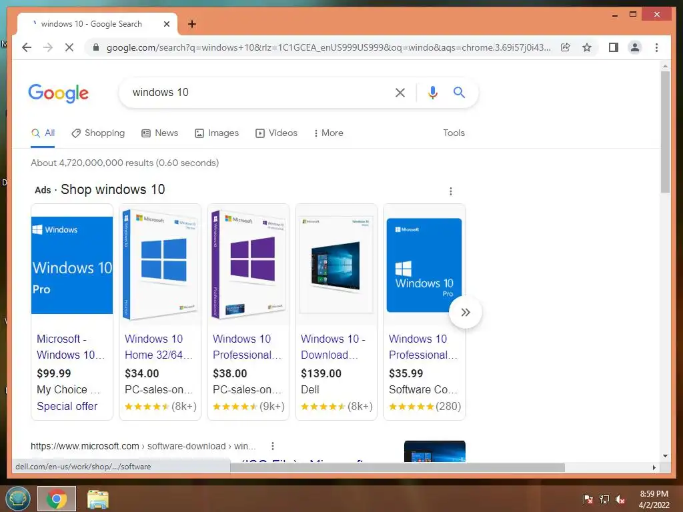The image size is (683, 512).
Task: Open the taskbar clock and date
Action: 654,499
